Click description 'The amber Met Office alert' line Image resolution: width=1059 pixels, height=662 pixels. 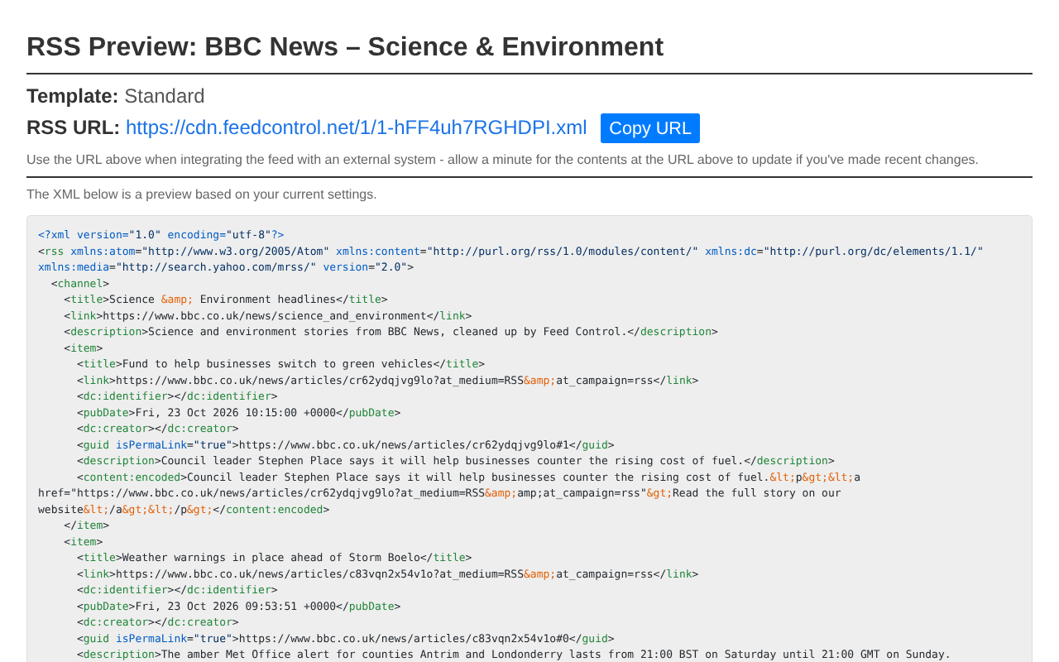pyautogui.click(x=514, y=654)
